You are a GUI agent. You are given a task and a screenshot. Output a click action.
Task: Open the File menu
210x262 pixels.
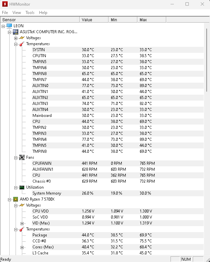tap(5, 13)
